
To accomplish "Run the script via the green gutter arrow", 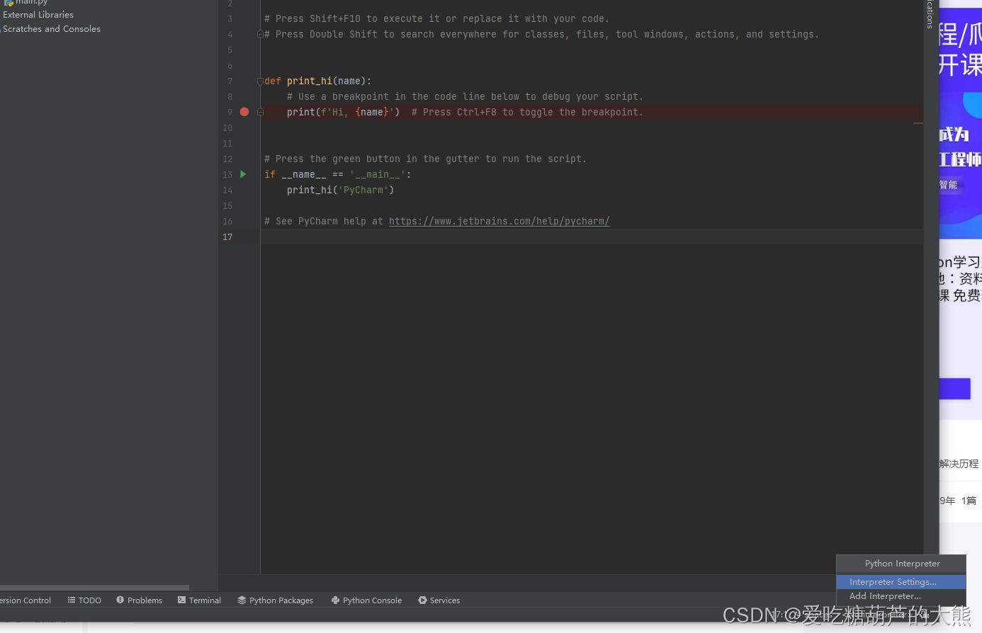I will pyautogui.click(x=243, y=174).
